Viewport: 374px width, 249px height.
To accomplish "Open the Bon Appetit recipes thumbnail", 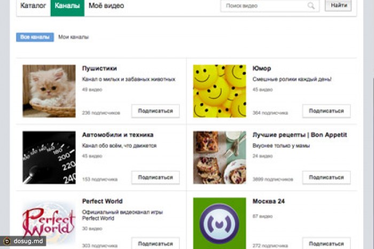I will pyautogui.click(x=220, y=158).
